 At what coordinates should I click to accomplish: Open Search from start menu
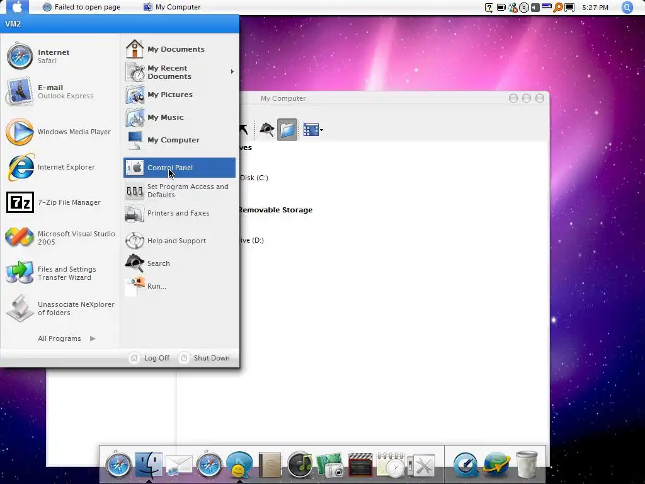180,263
